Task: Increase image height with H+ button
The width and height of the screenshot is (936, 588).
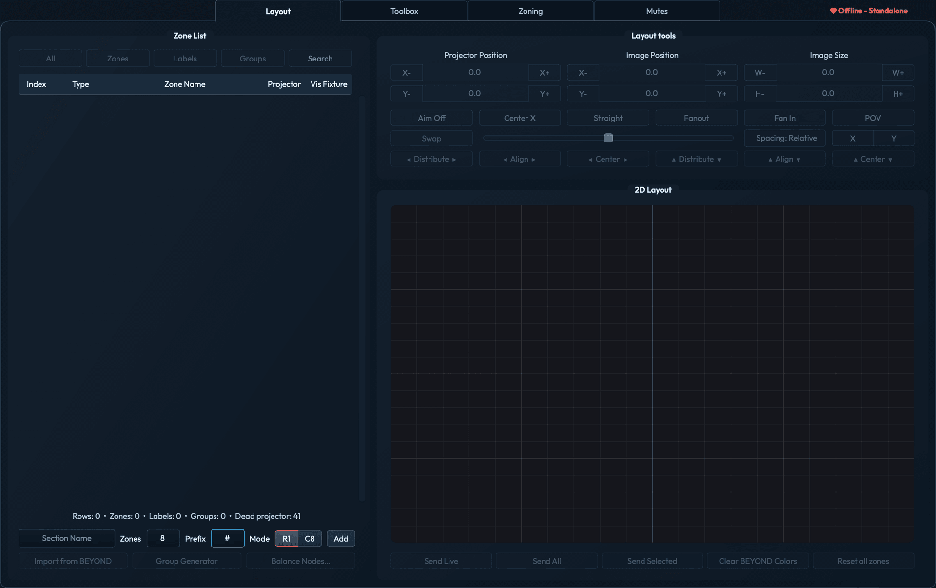Action: click(x=898, y=94)
